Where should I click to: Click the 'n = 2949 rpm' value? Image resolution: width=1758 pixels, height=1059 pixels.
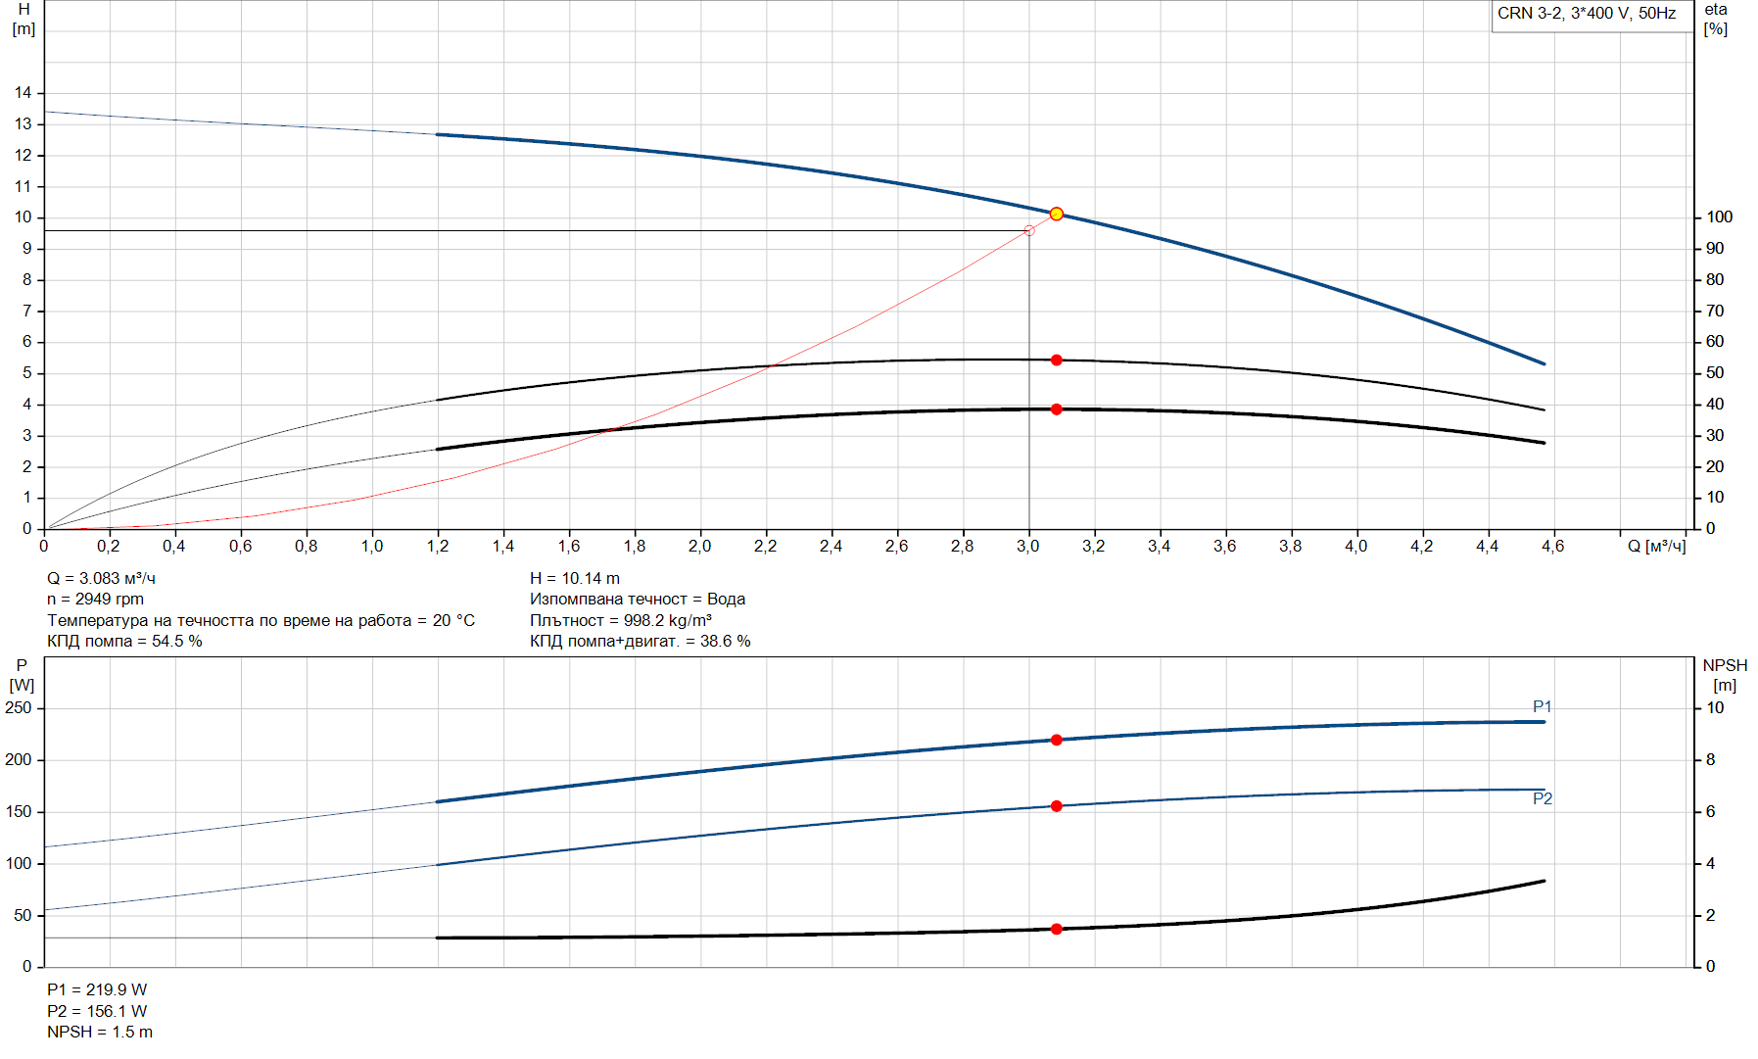(95, 599)
